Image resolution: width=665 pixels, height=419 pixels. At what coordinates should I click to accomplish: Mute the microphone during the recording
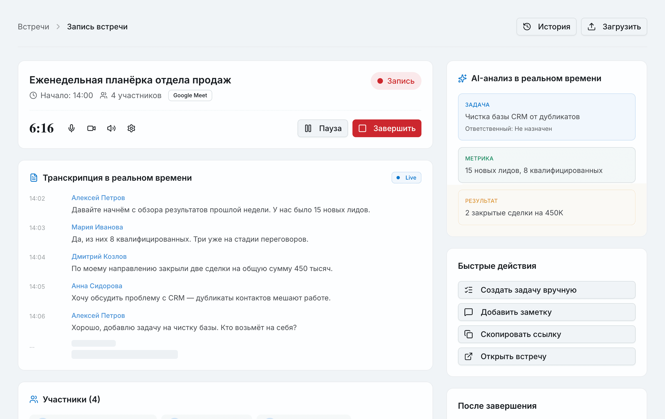click(x=71, y=128)
